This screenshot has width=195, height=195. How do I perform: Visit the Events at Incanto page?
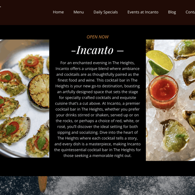pos(143,12)
